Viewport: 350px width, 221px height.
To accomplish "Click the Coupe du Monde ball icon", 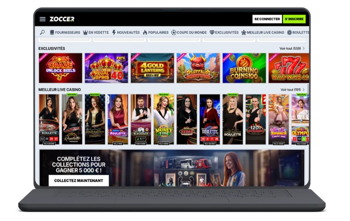I will (x=174, y=32).
